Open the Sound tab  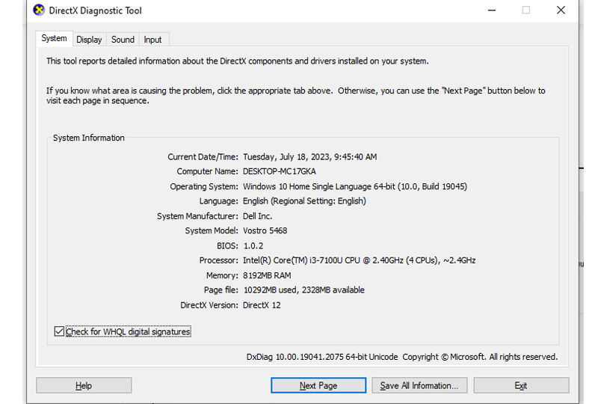pyautogui.click(x=123, y=40)
